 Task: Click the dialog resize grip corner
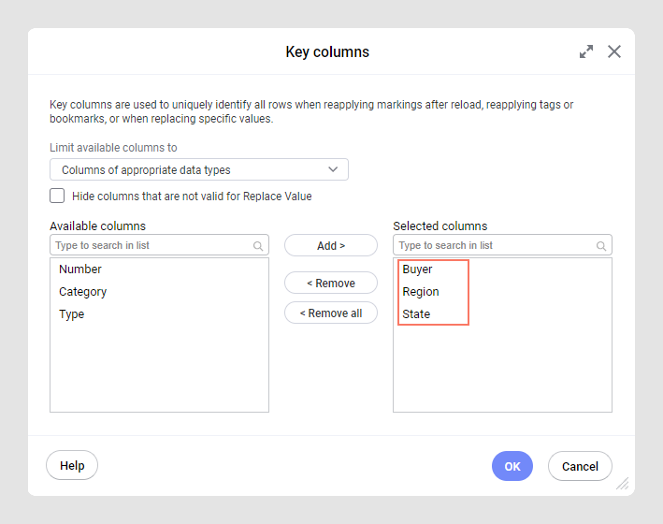click(x=622, y=484)
